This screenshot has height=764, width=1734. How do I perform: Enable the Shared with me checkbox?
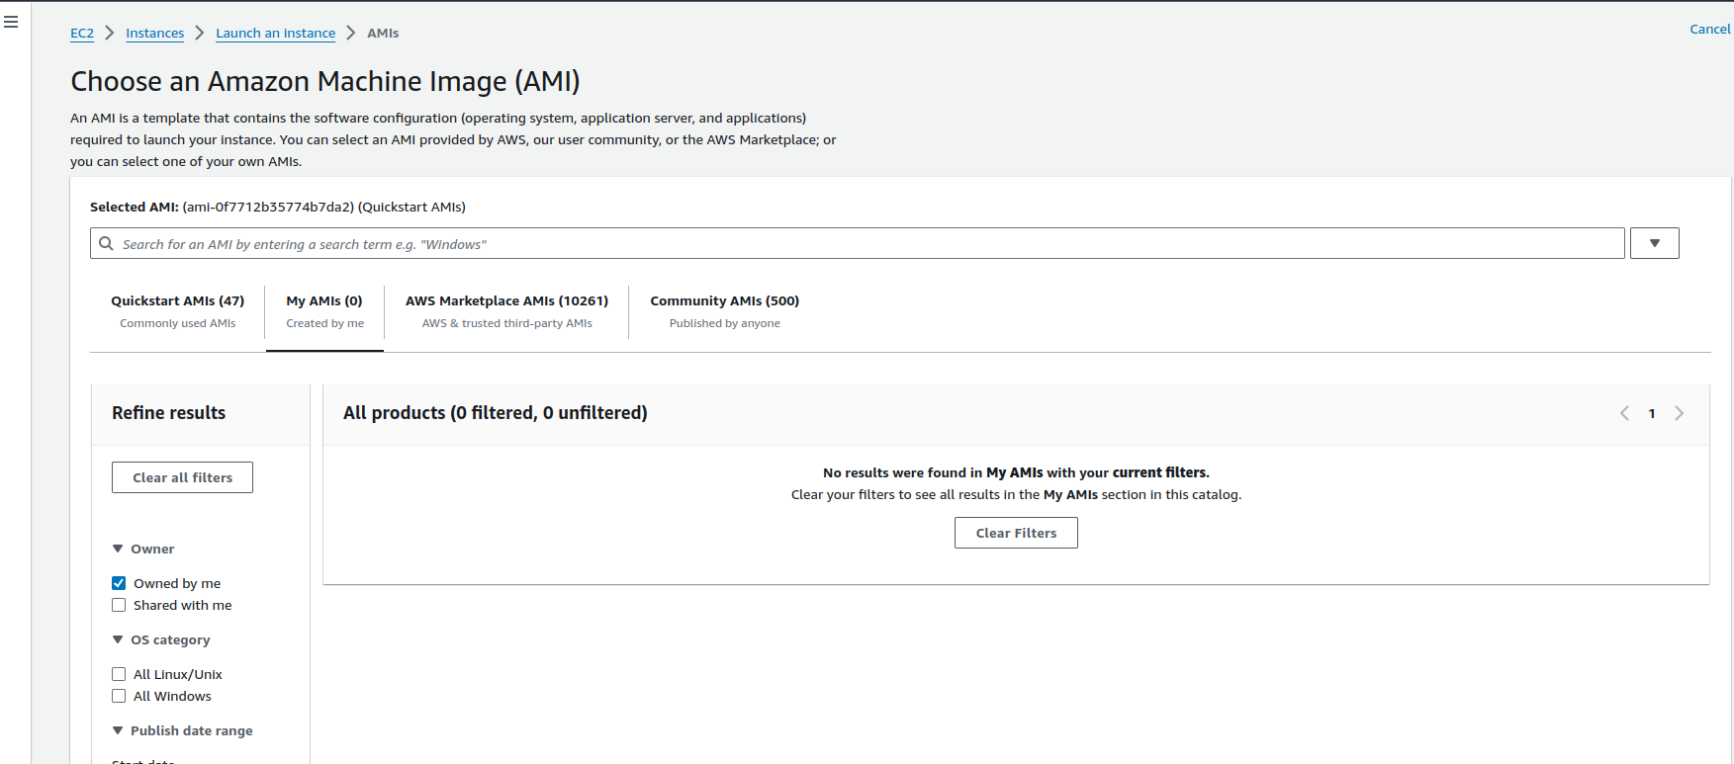click(119, 605)
